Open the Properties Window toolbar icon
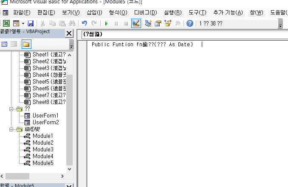This screenshot has height=187, width=288. click(158, 23)
